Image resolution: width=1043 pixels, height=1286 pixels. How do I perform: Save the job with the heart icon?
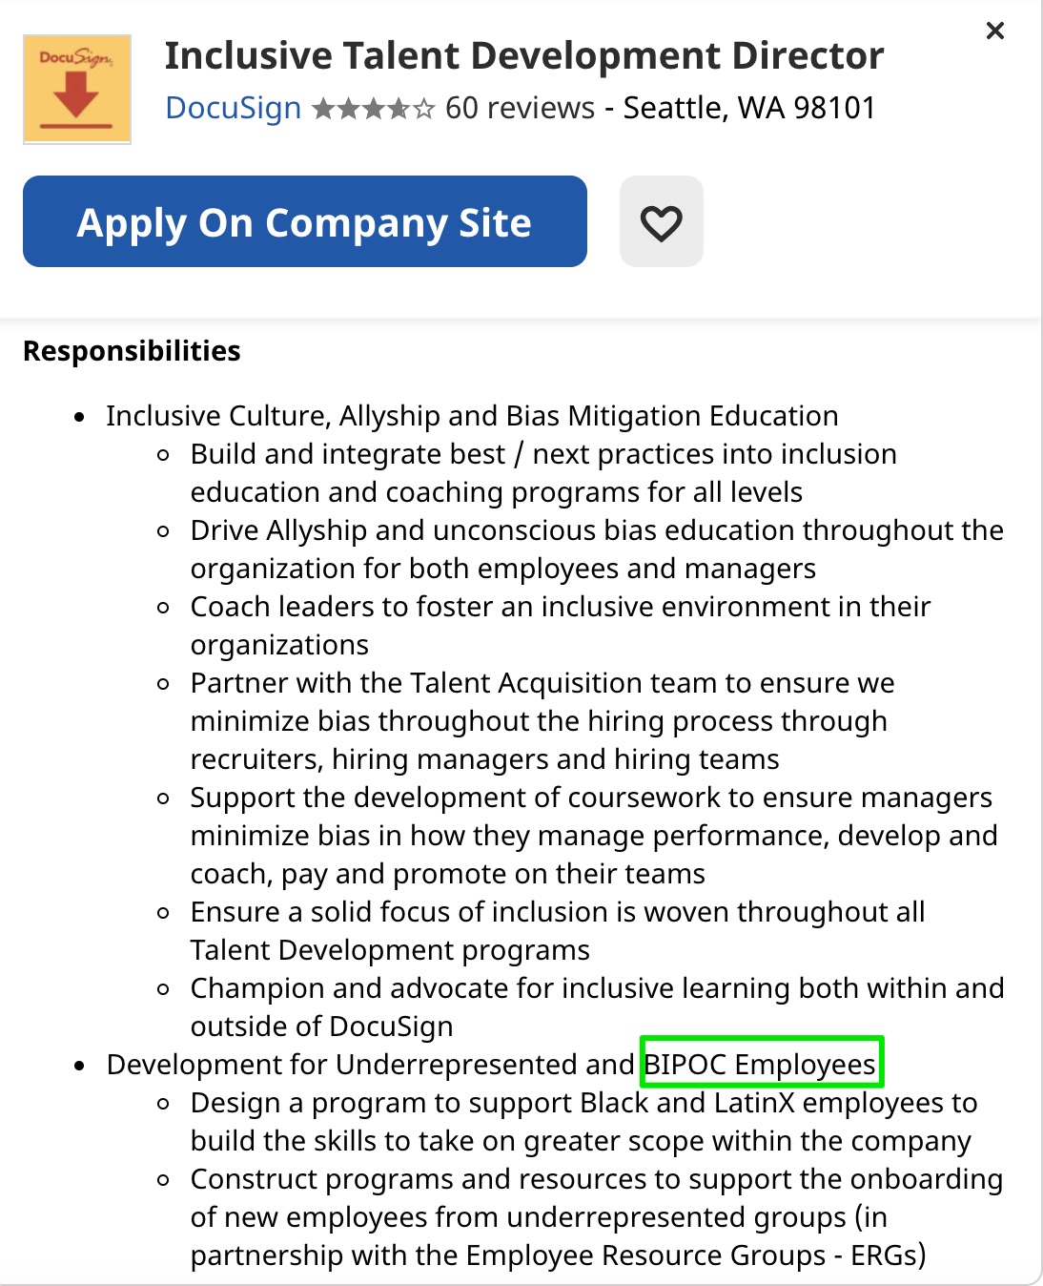(661, 222)
